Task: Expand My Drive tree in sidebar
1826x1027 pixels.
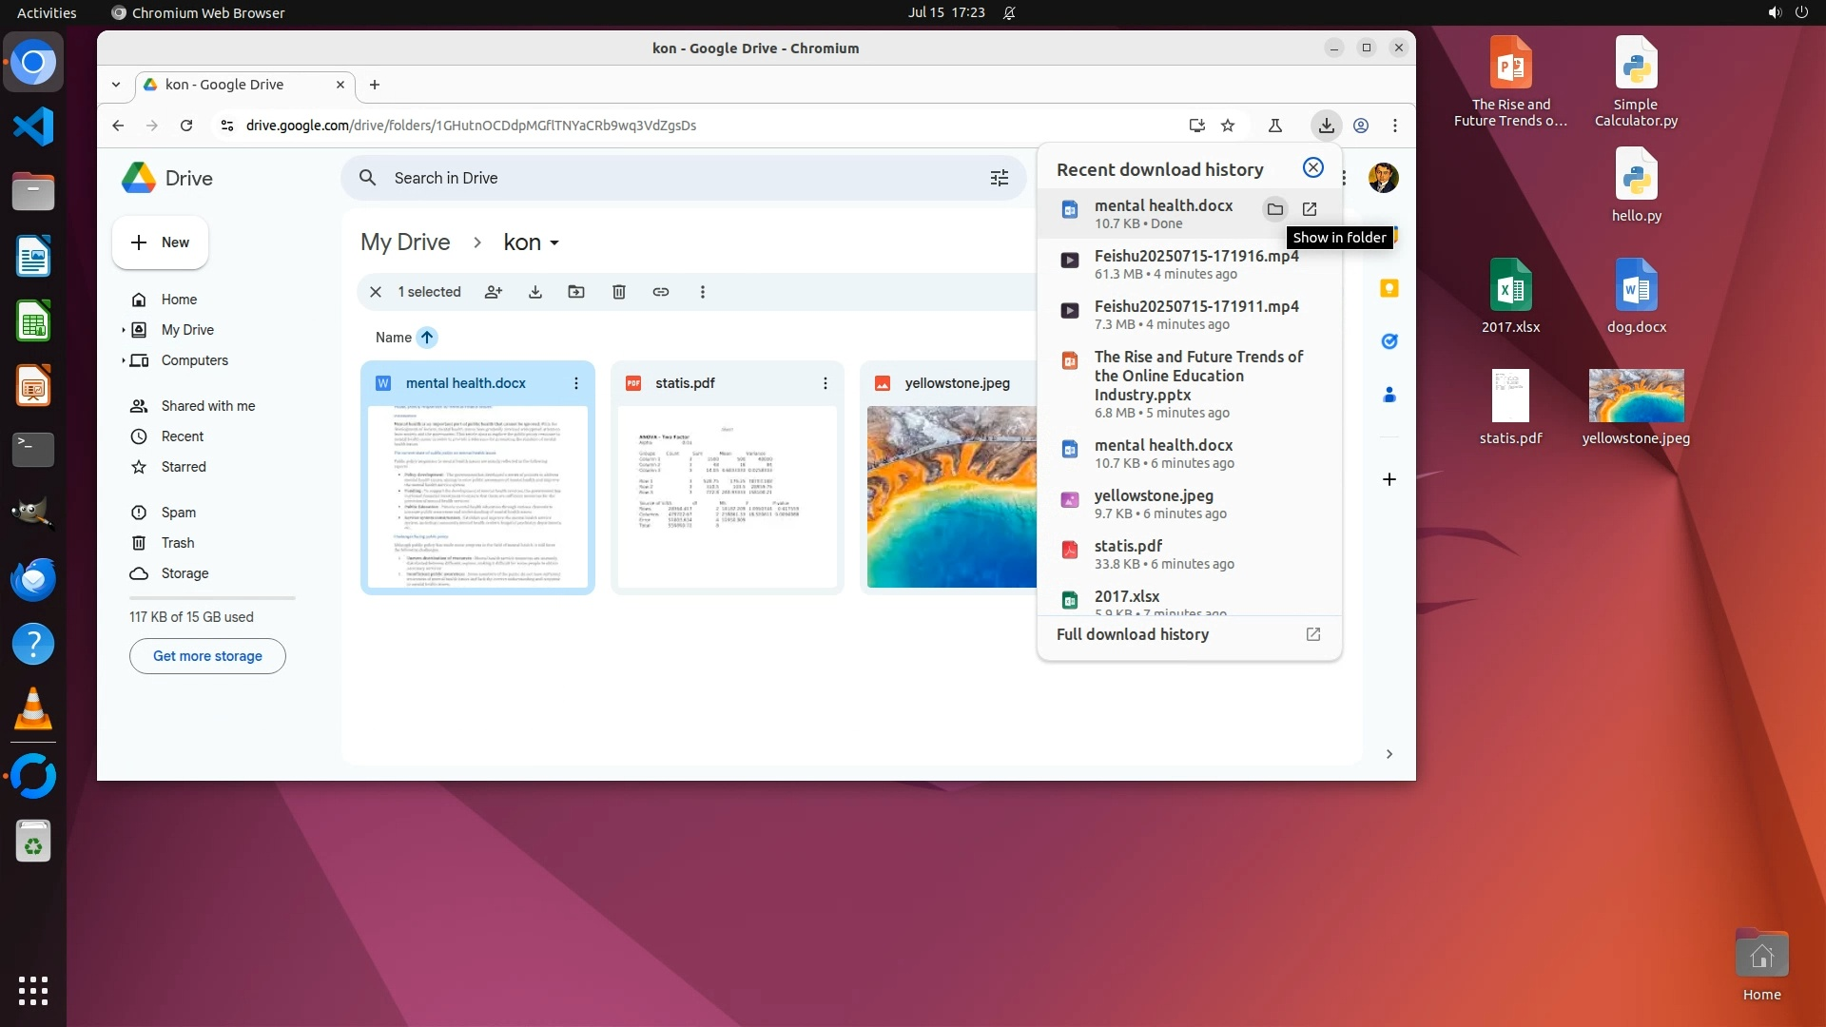Action: click(x=123, y=330)
